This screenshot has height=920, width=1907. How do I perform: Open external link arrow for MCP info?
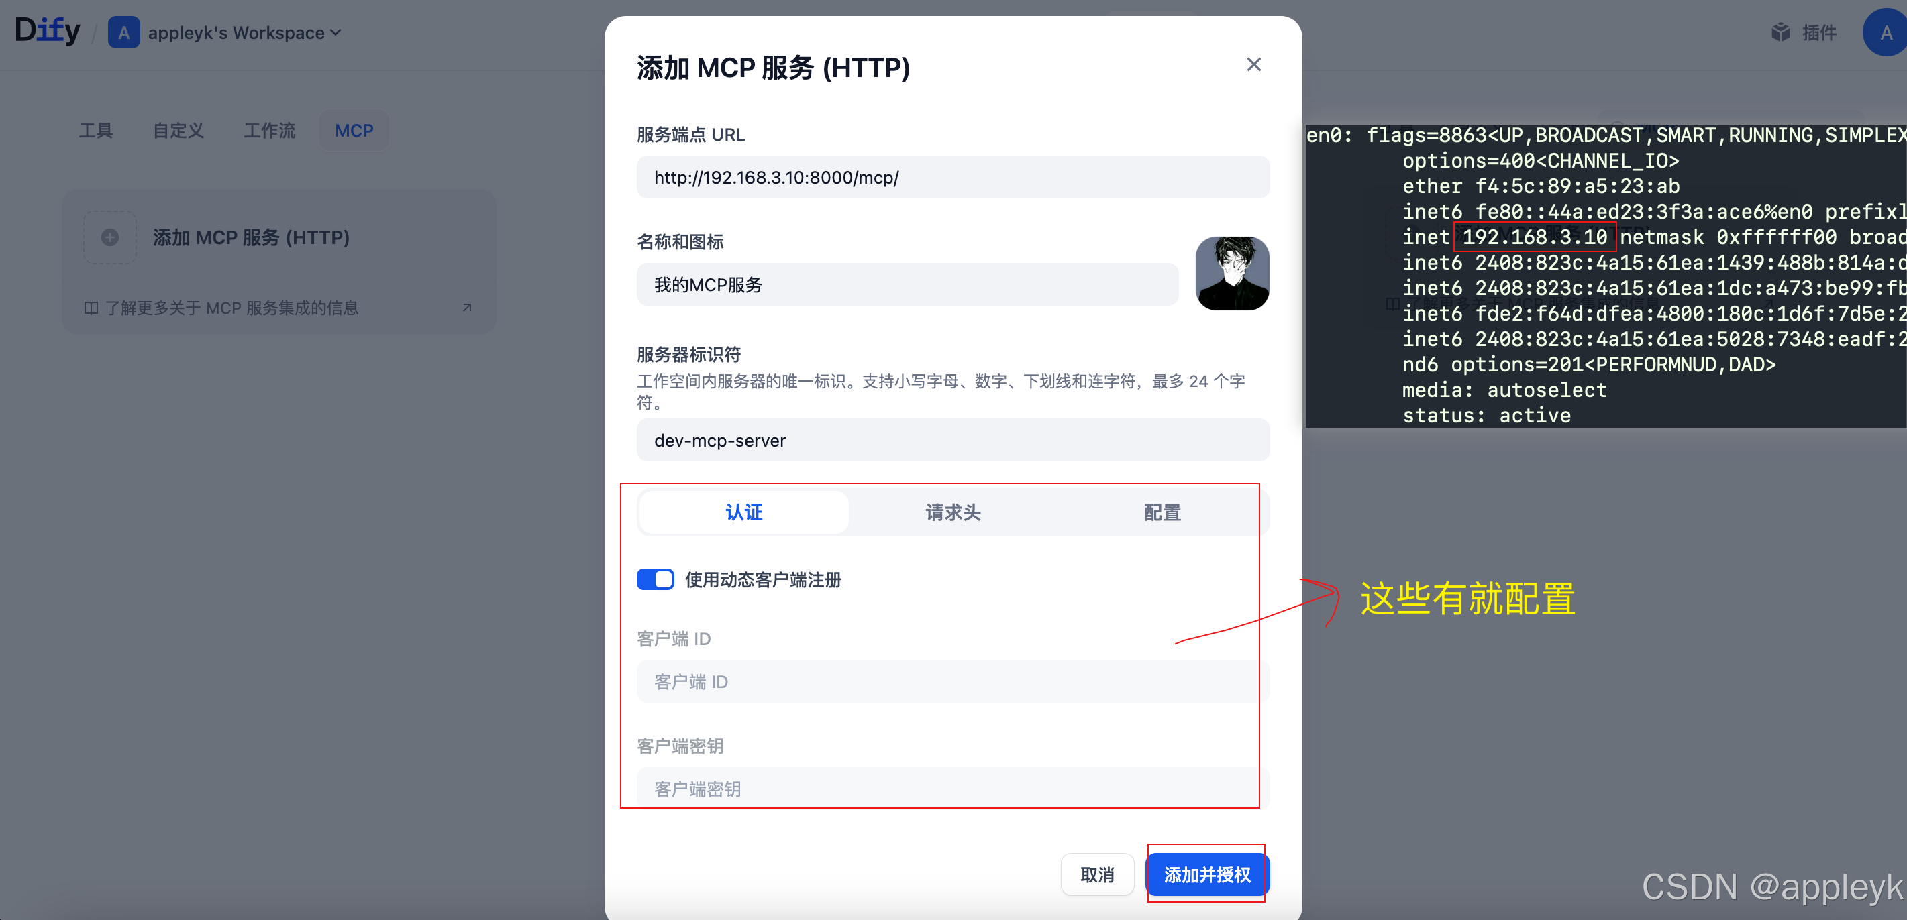[467, 308]
